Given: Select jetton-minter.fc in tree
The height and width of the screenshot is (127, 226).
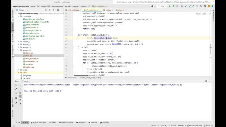Looking at the screenshot, I should point(32,25).
